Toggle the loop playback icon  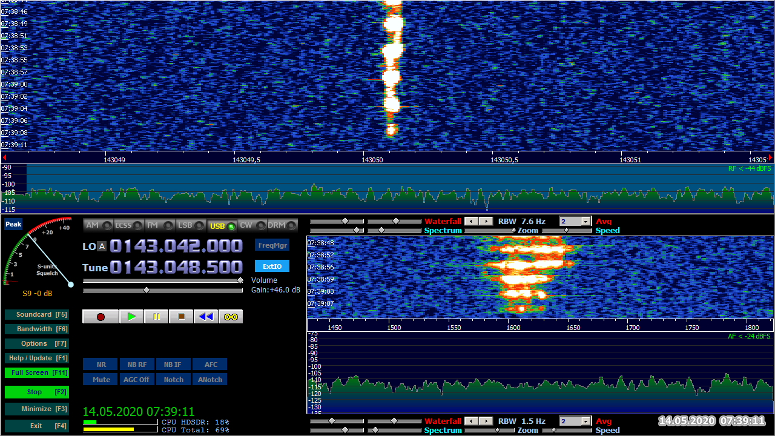coord(231,317)
